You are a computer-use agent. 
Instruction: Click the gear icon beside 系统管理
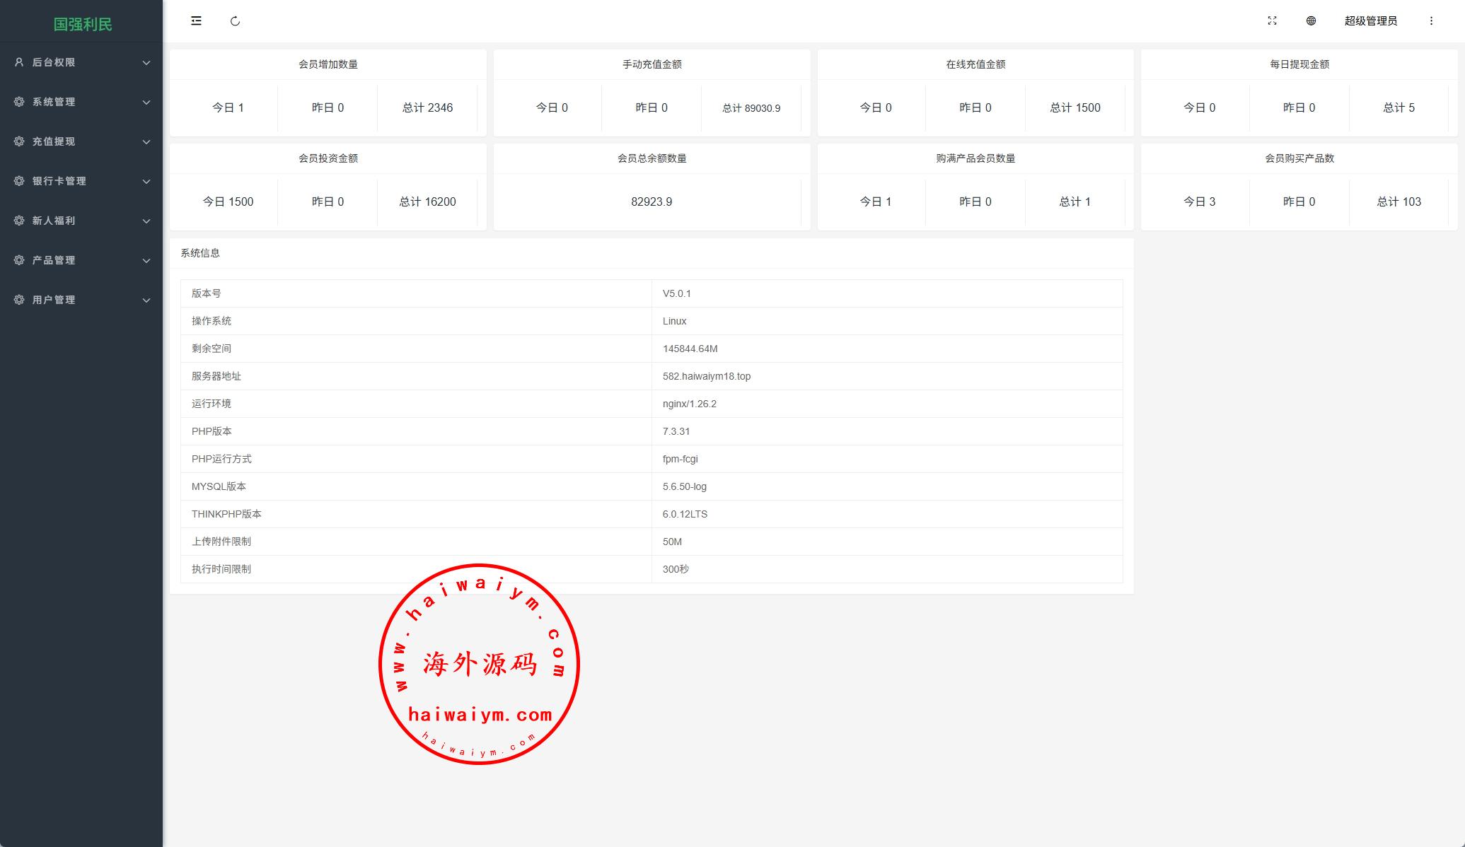point(19,102)
